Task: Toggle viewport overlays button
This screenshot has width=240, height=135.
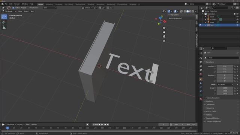Action: pyautogui.click(x=175, y=12)
